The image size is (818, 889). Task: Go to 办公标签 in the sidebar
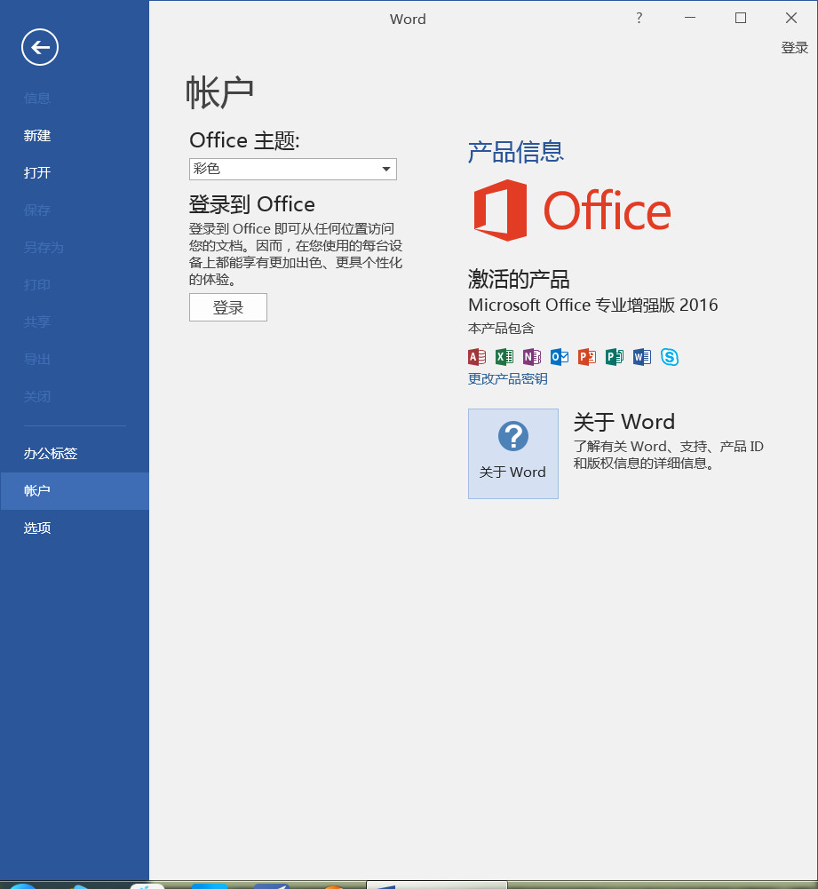click(x=51, y=454)
